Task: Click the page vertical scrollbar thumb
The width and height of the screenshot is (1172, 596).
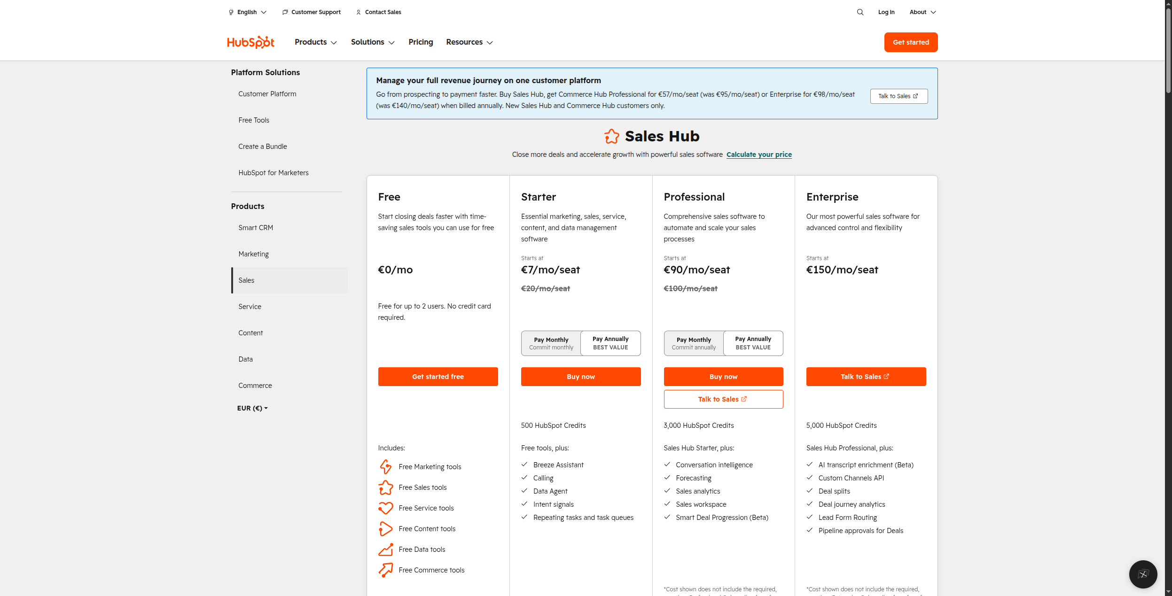Action: (1168, 50)
